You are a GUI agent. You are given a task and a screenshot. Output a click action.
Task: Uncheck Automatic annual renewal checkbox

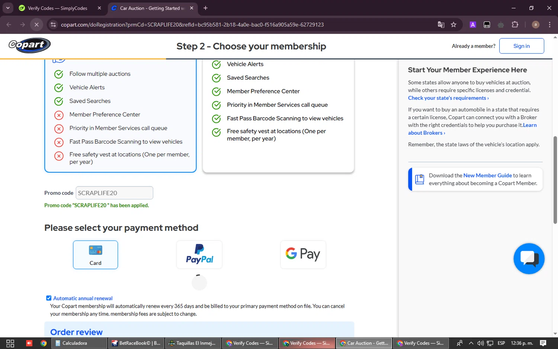49,298
